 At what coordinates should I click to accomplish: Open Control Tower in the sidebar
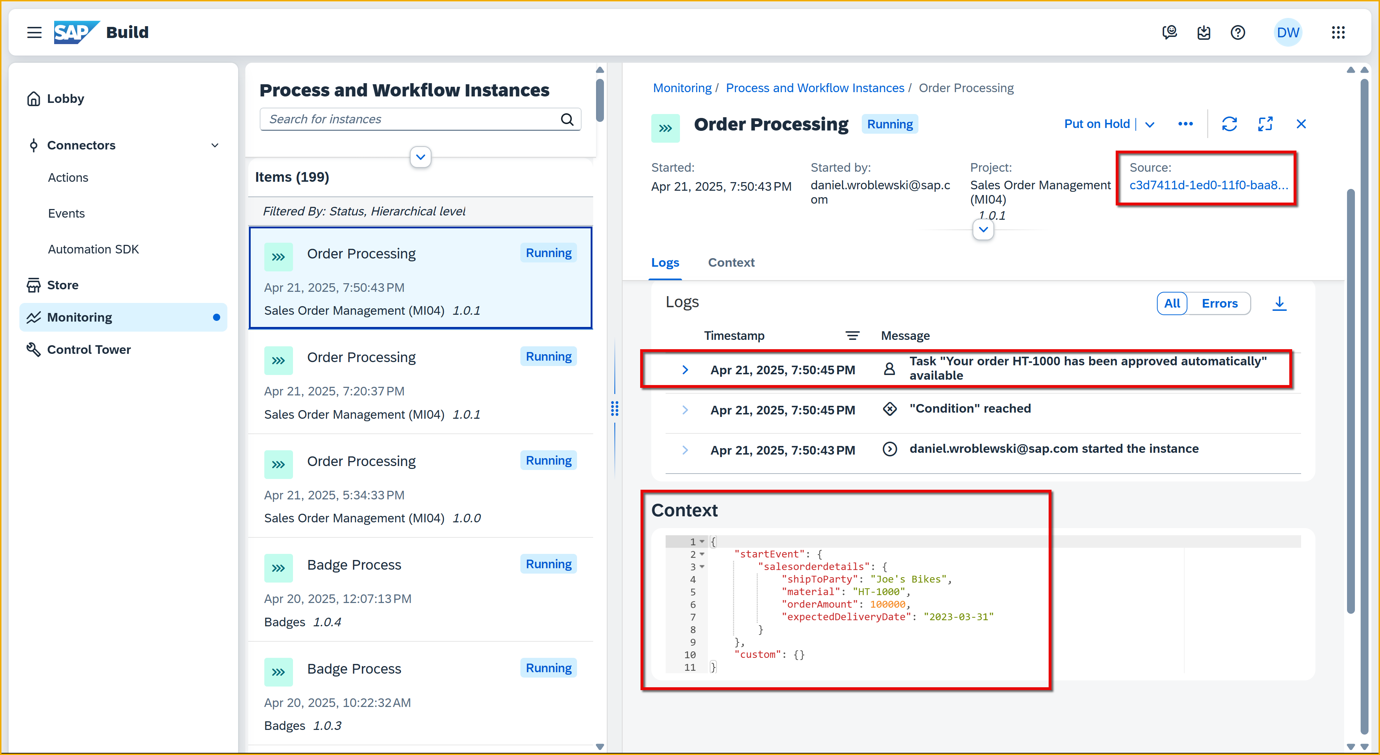click(x=123, y=349)
